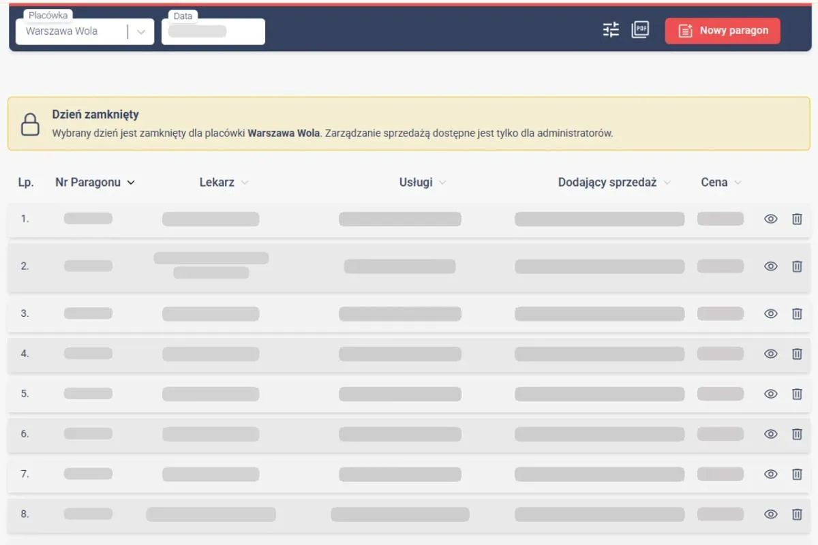View details of receipt in row 6
The image size is (818, 545).
coord(771,434)
